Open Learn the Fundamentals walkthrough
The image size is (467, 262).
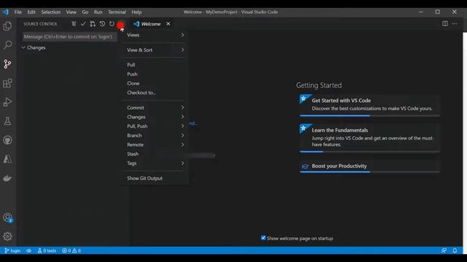(x=370, y=138)
